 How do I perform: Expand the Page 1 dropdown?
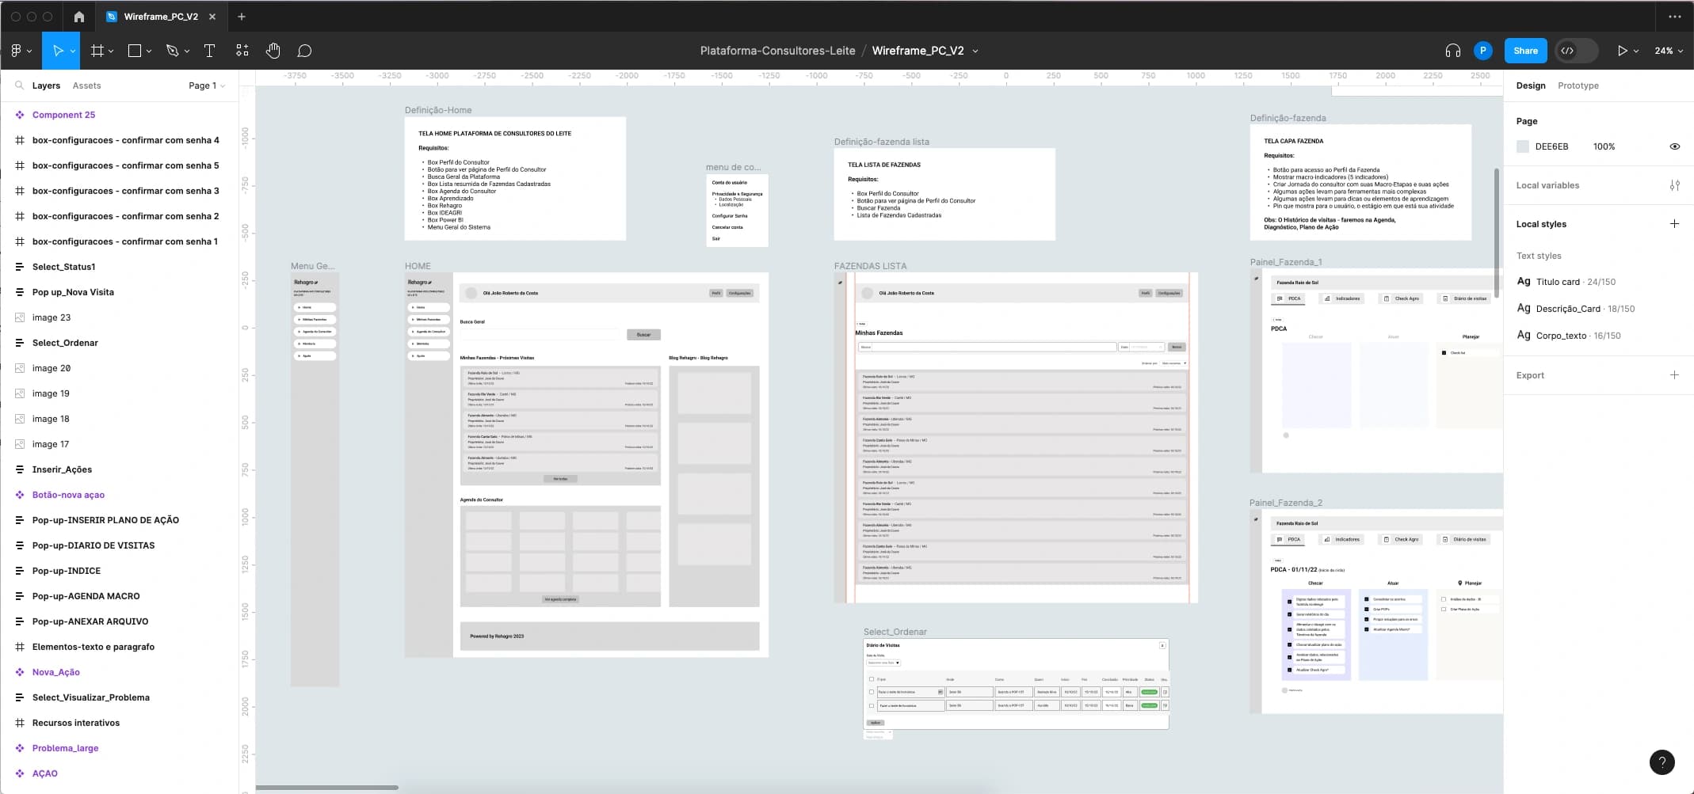[207, 85]
